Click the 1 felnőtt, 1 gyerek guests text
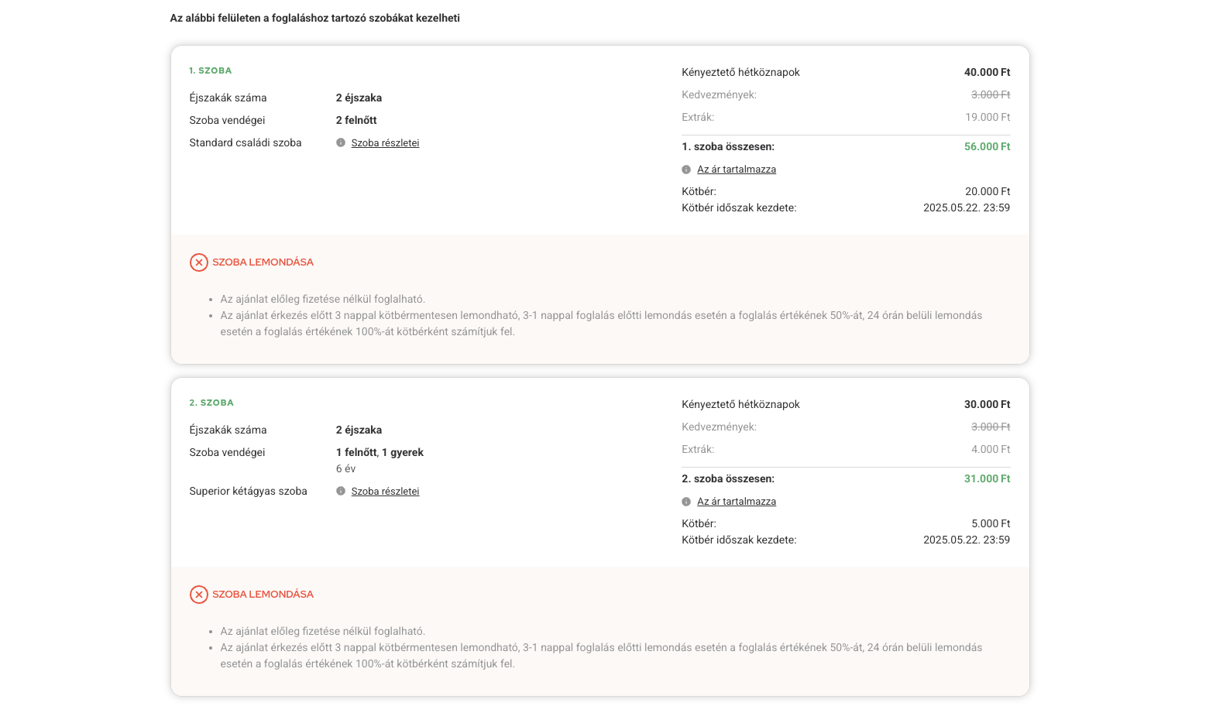Viewport: 1216px width, 720px height. coord(380,452)
